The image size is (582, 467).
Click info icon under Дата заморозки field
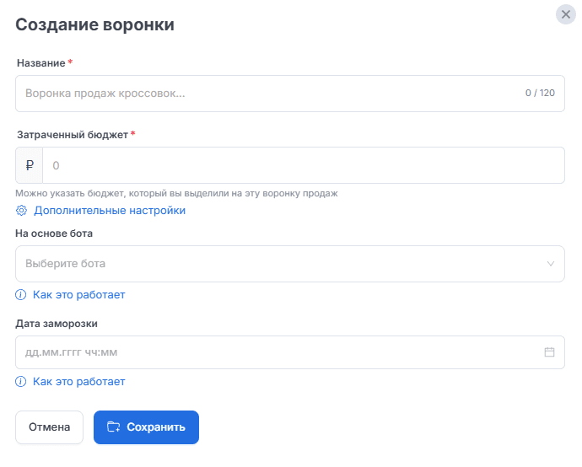coord(21,382)
